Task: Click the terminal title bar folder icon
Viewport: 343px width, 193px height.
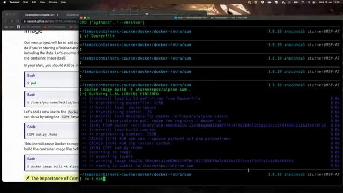Action: [176, 18]
